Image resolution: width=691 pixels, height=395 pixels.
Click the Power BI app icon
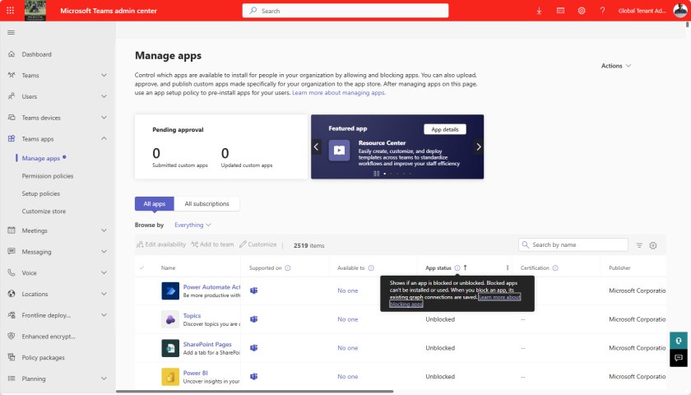tap(170, 377)
